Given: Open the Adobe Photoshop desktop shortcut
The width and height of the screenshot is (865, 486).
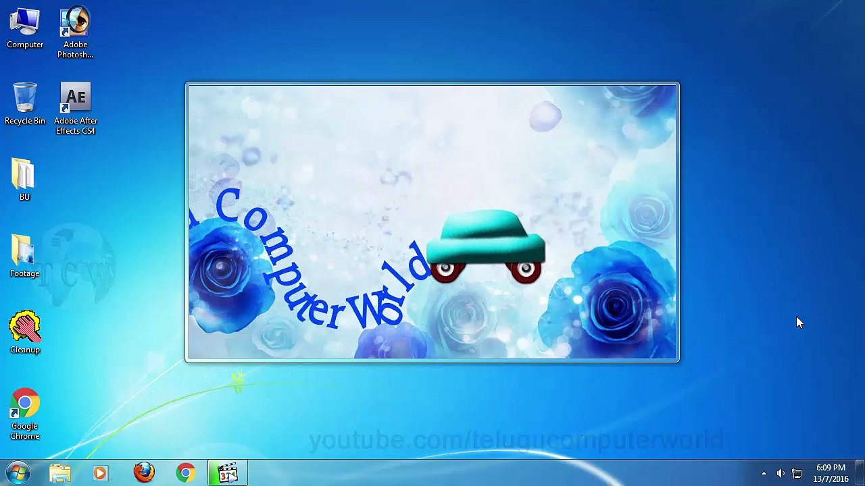Looking at the screenshot, I should 75,32.
